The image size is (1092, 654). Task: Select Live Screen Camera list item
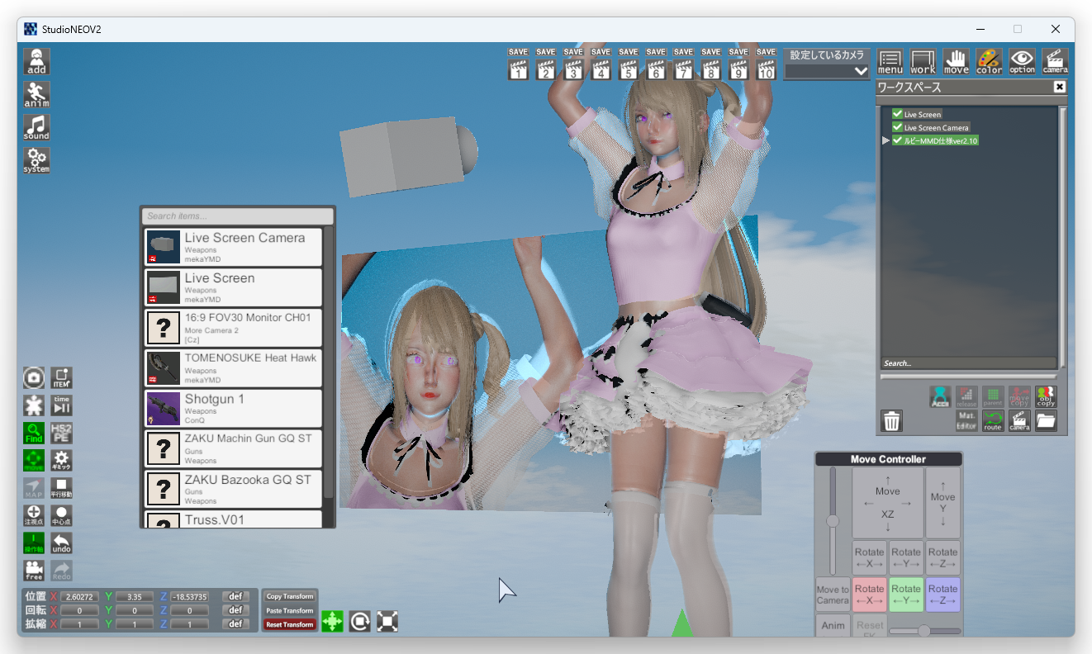[x=233, y=248]
